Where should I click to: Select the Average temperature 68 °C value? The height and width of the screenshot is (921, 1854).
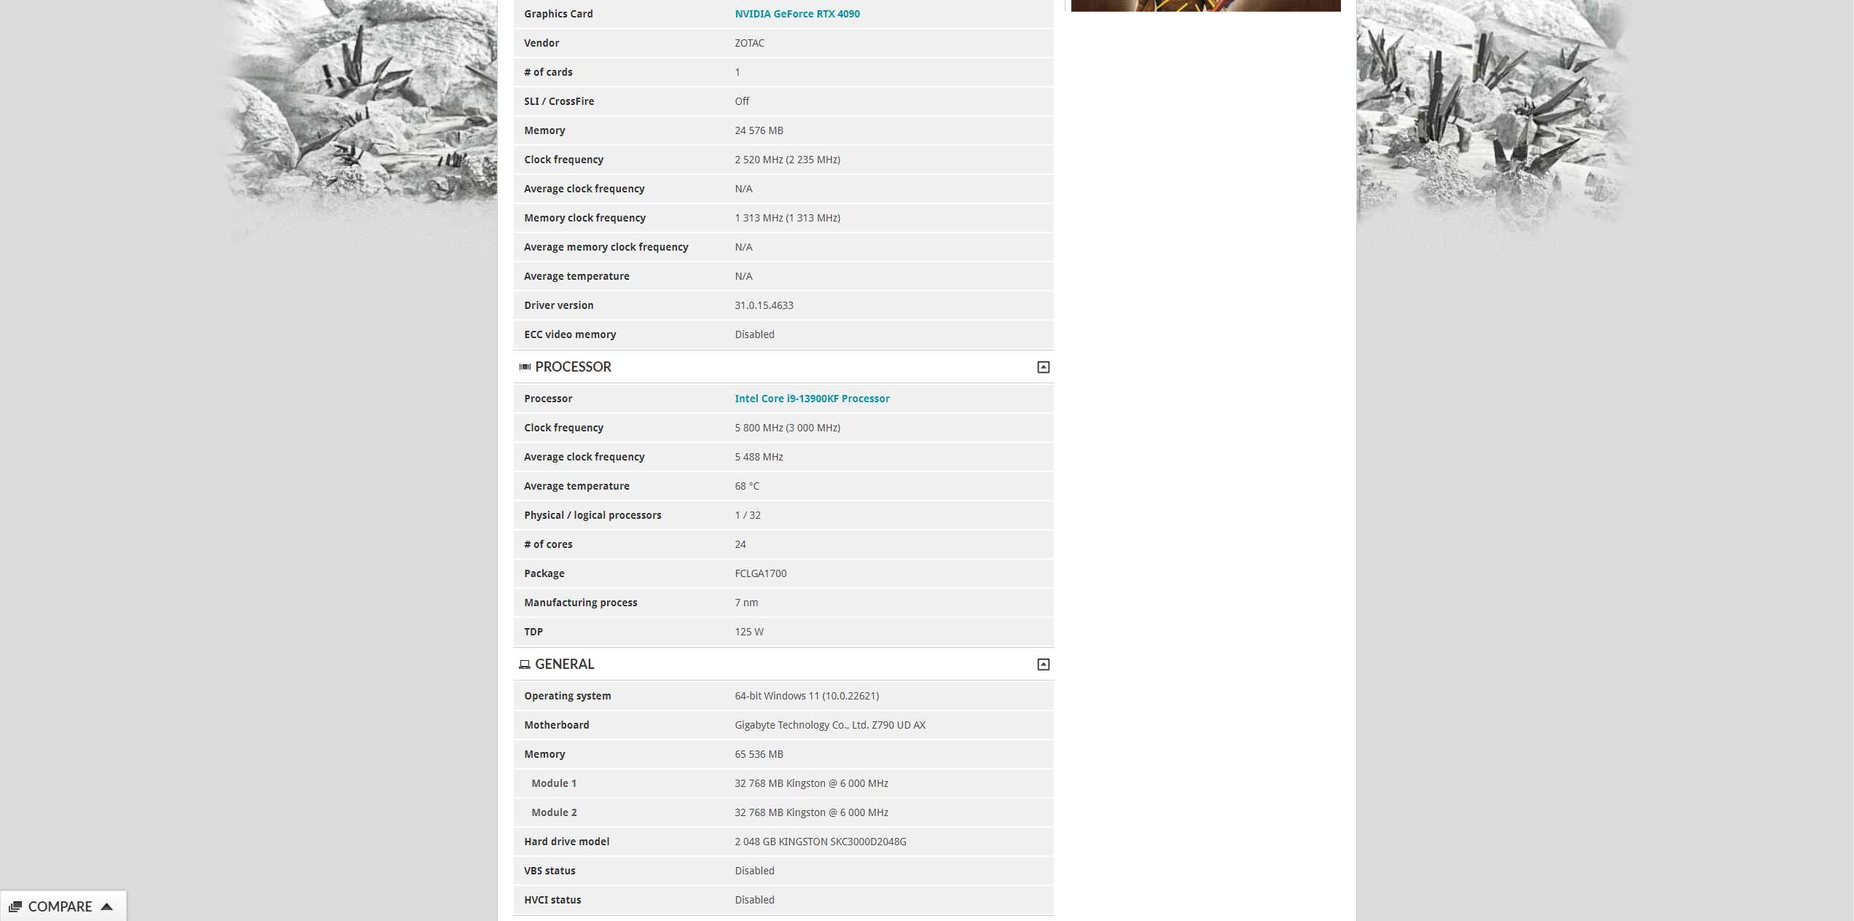tap(747, 486)
